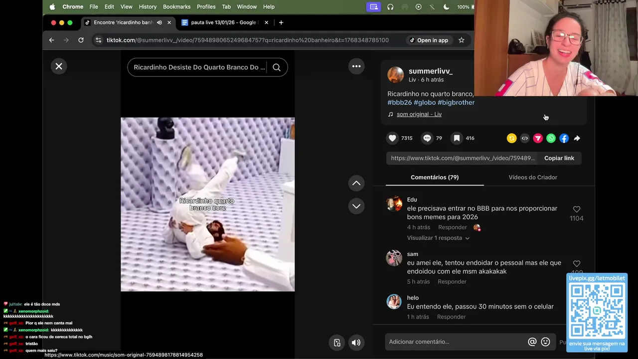Like Edu's comment
638x359 pixels.
pyautogui.click(x=577, y=209)
